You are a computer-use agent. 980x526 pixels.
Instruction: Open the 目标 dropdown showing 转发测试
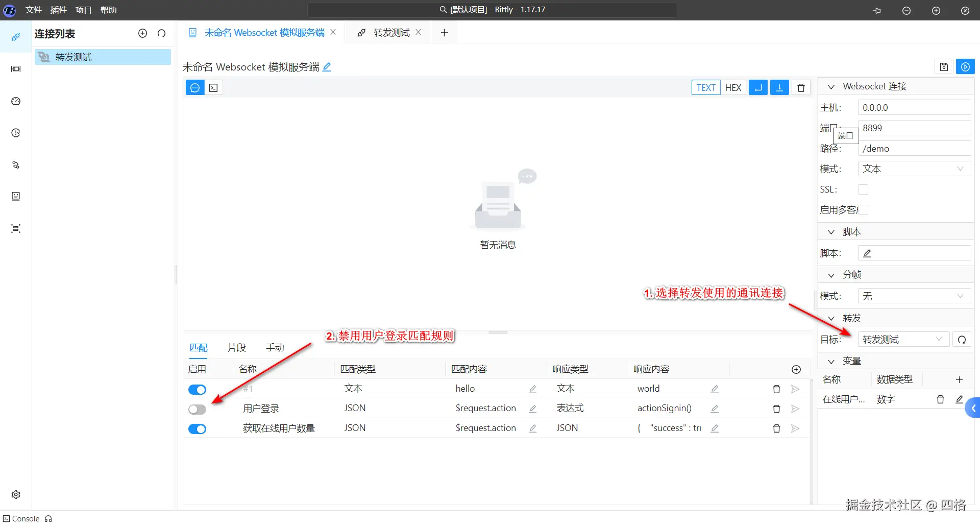tap(903, 340)
